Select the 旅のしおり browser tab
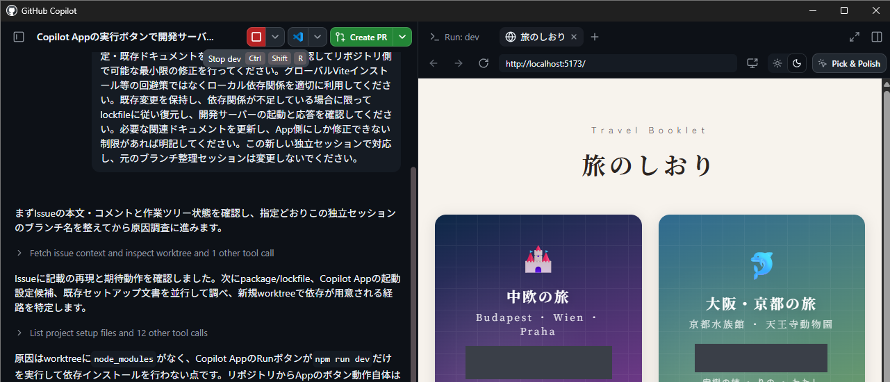The width and height of the screenshot is (890, 382). pyautogui.click(x=535, y=37)
